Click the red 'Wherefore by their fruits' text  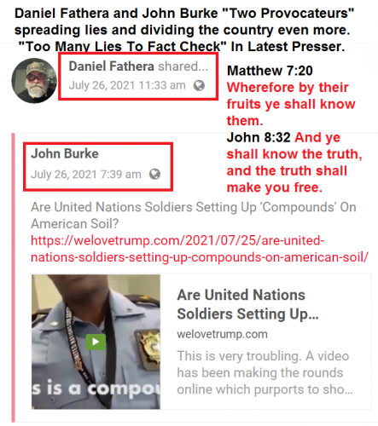coord(291,104)
